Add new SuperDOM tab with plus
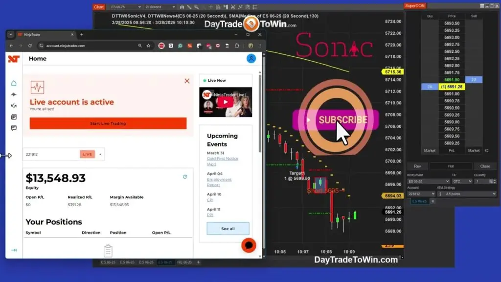The width and height of the screenshot is (501, 282). (433, 201)
